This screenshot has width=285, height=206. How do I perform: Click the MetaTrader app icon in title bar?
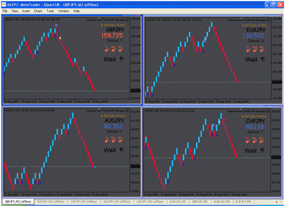pyautogui.click(x=4, y=5)
